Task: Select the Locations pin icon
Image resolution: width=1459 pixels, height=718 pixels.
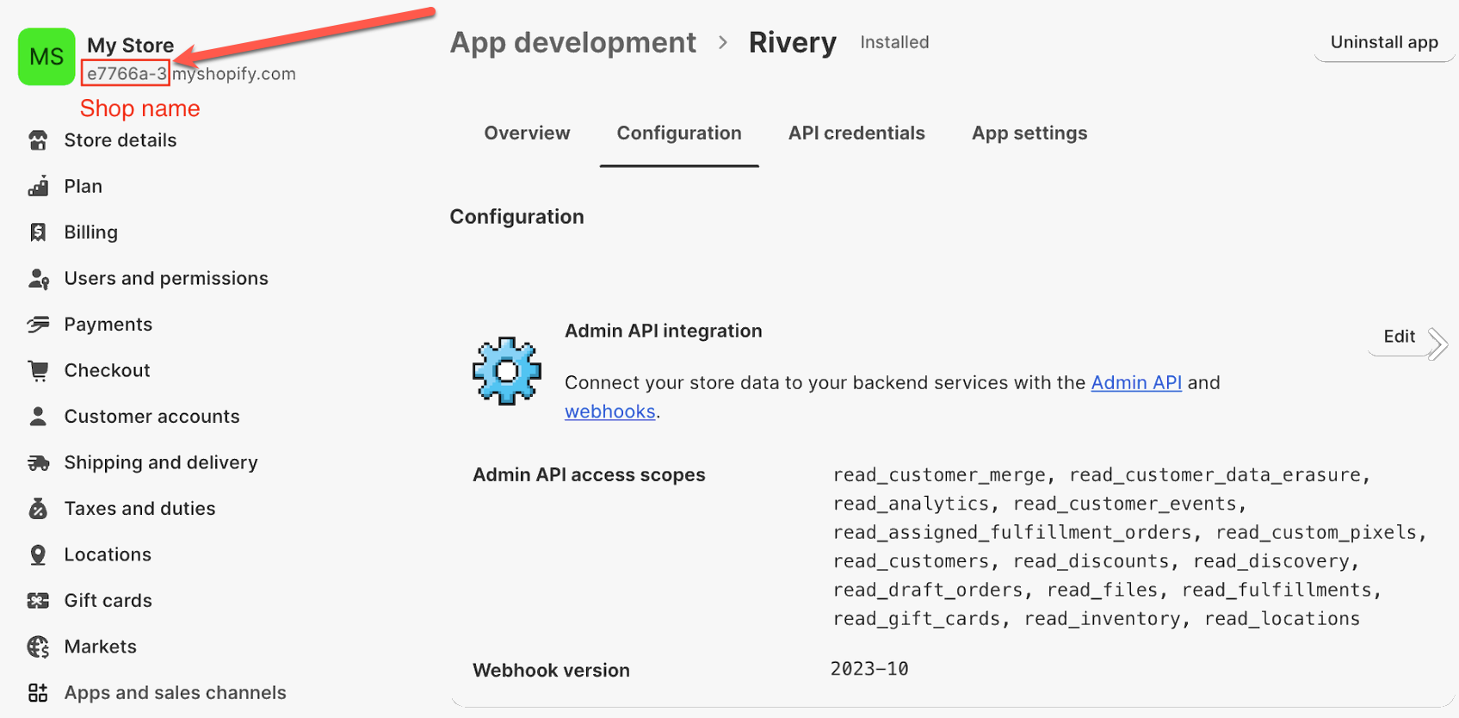Action: pyautogui.click(x=38, y=555)
